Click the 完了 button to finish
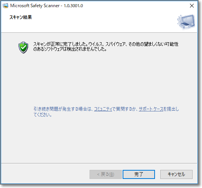This screenshot has height=188, width=202. click(139, 174)
